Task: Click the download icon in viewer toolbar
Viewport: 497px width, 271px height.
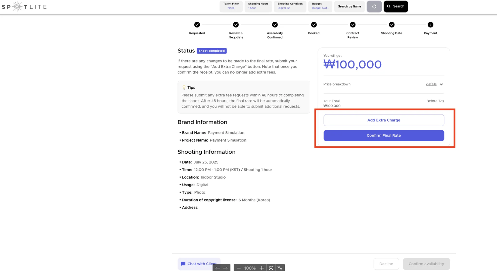Action: coord(271,268)
